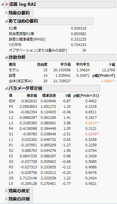Select the P4 estimate 0.4136598
The image size is (117, 204).
coord(28,129)
